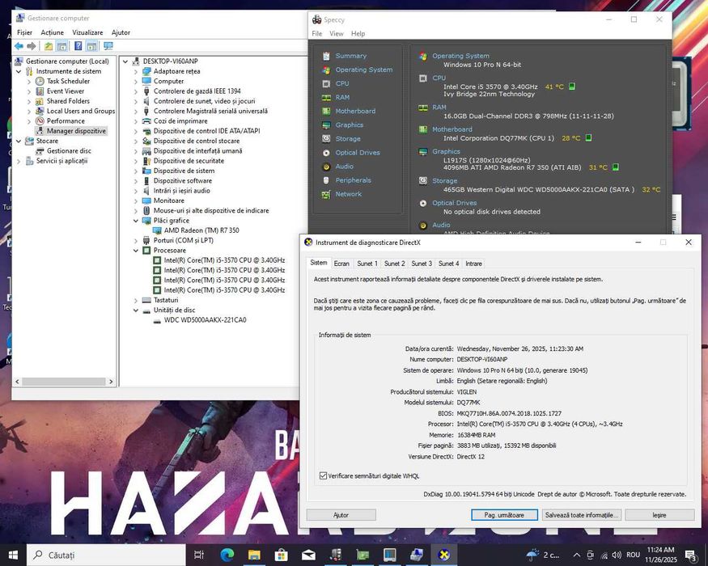Select Audio in Speccy sidebar
The height and width of the screenshot is (566, 708).
coord(344,167)
